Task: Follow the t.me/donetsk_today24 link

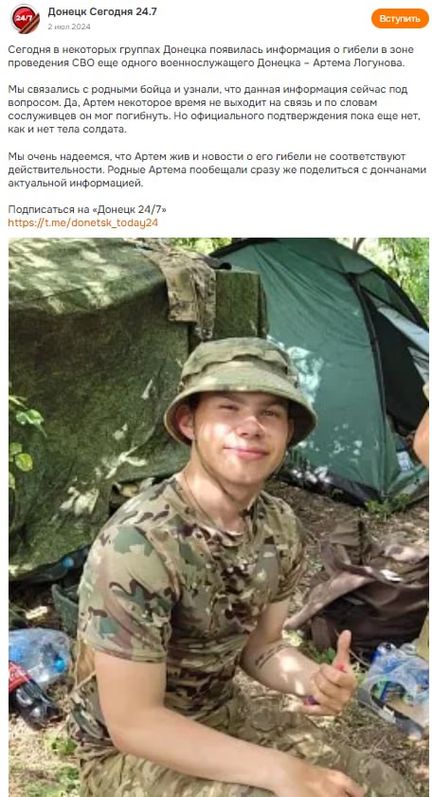Action: click(x=83, y=222)
